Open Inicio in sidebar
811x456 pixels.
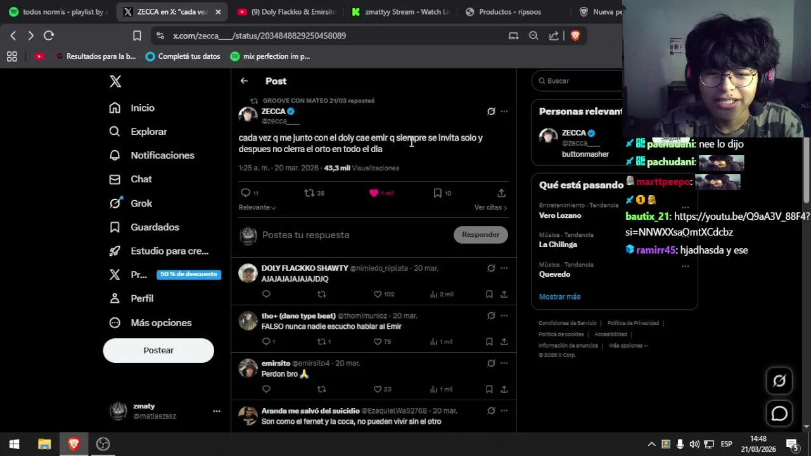click(132, 108)
